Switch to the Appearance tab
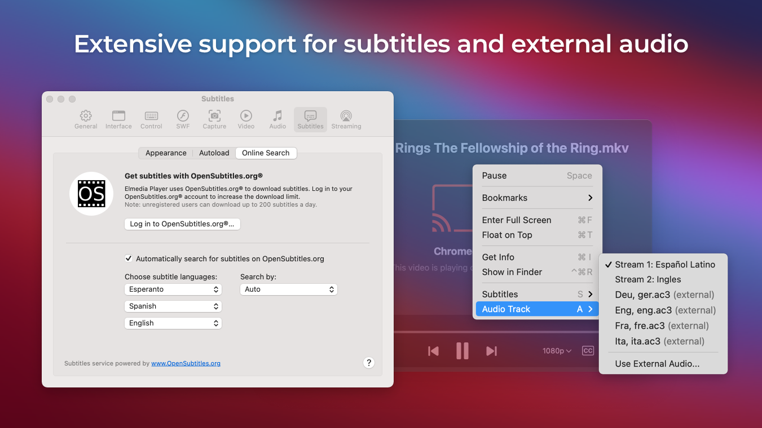Image resolution: width=762 pixels, height=428 pixels. click(166, 153)
